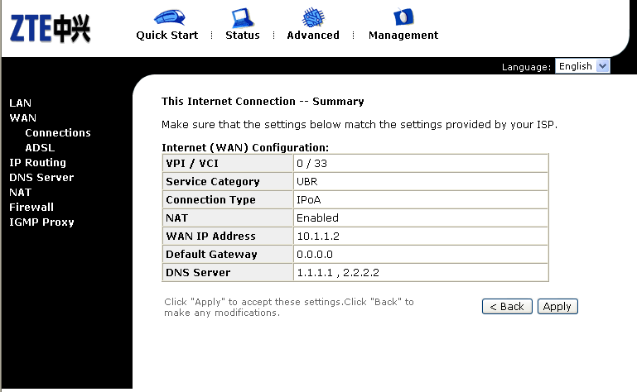Click the Connection Type row label
Viewport: 637px width, 392px height.
point(210,200)
